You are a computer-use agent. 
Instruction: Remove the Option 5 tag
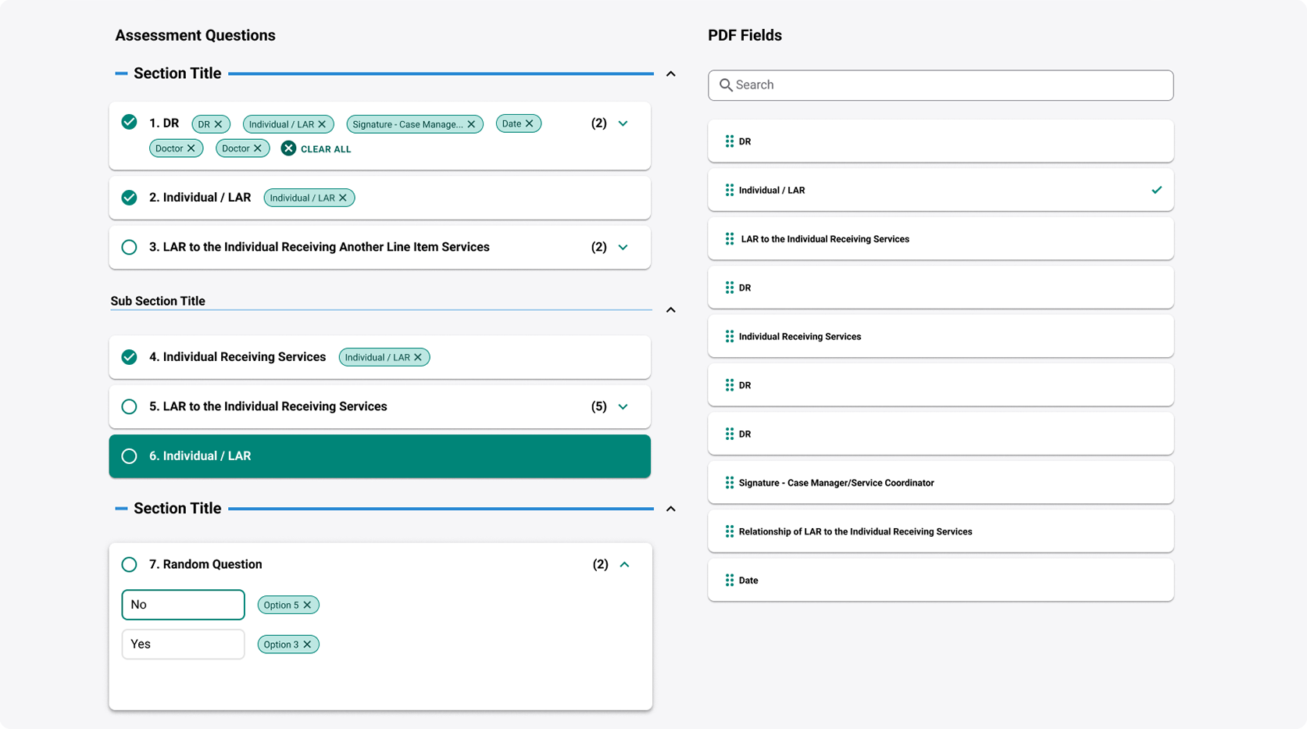point(308,605)
